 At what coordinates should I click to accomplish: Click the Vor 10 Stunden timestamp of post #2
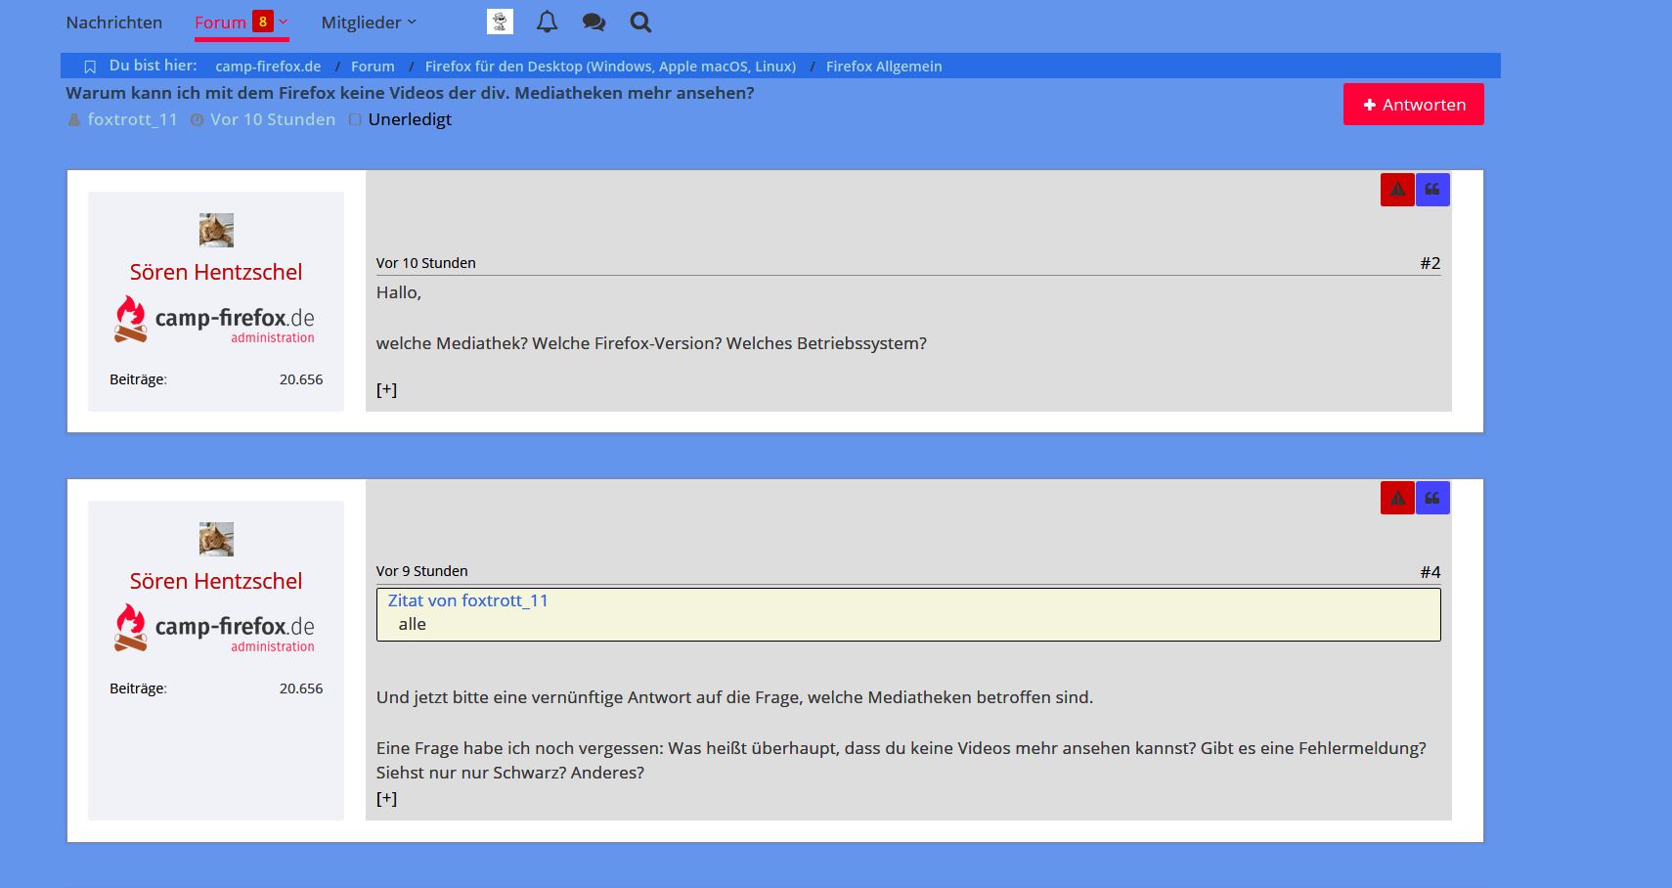click(426, 263)
